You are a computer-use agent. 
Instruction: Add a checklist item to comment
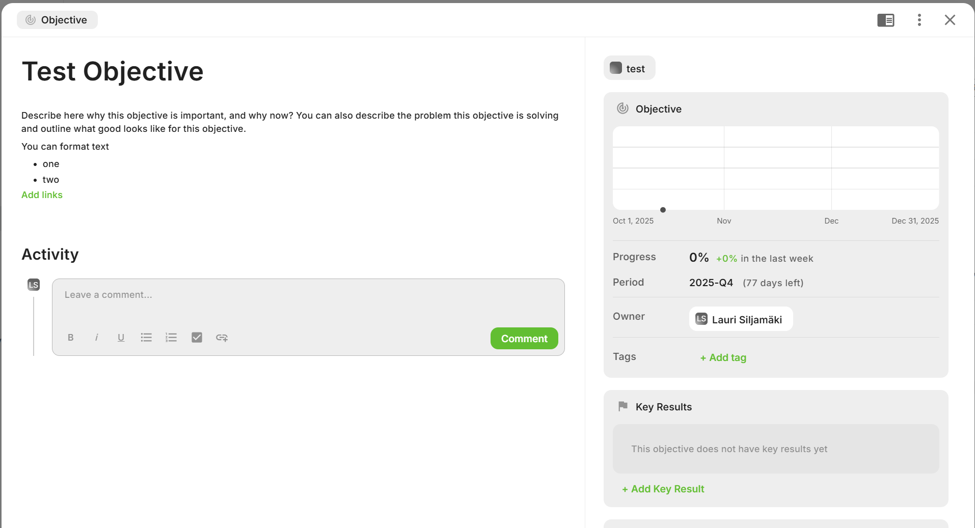pyautogui.click(x=197, y=338)
